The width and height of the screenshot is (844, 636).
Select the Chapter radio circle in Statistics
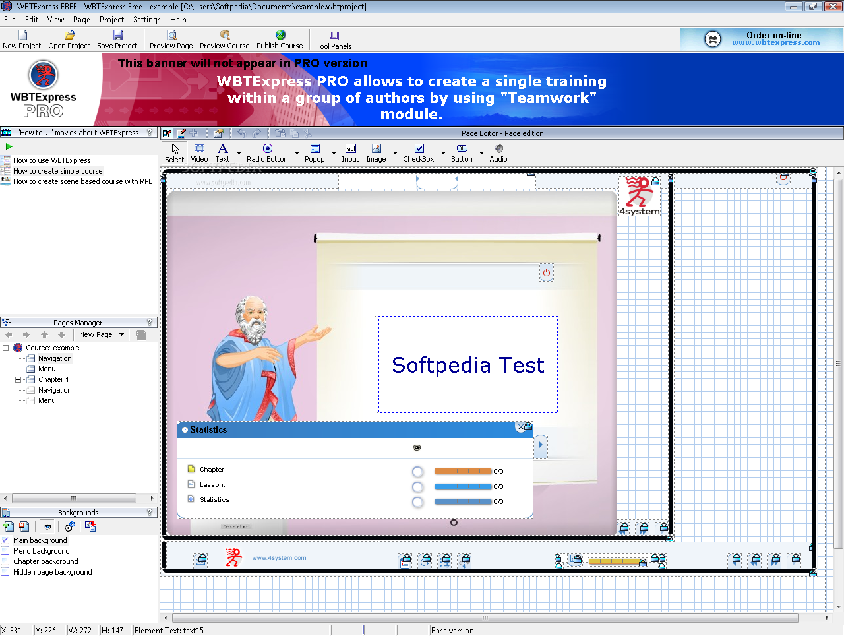click(x=417, y=472)
